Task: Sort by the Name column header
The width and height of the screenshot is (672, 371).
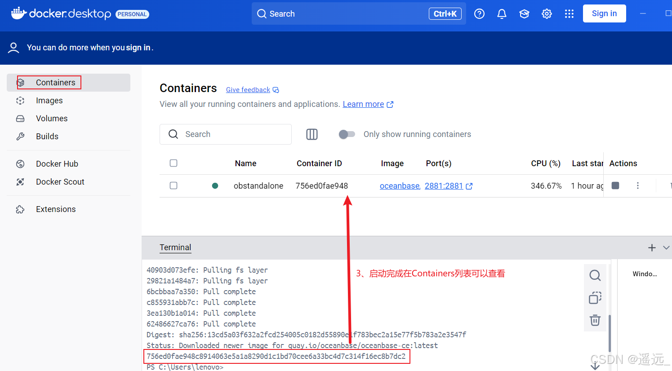Action: click(245, 163)
